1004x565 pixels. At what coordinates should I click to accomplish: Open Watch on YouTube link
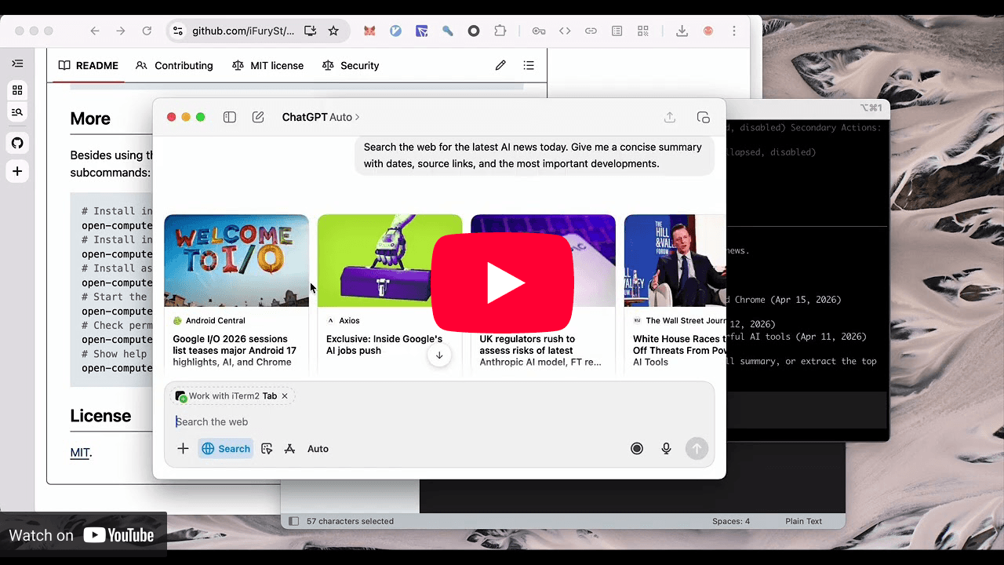tap(83, 536)
